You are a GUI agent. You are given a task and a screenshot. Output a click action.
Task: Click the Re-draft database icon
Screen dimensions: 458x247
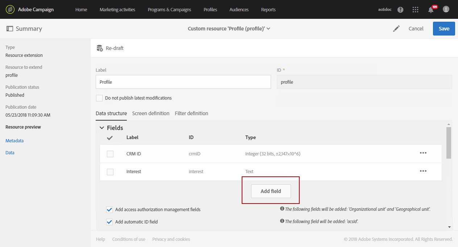pos(100,48)
